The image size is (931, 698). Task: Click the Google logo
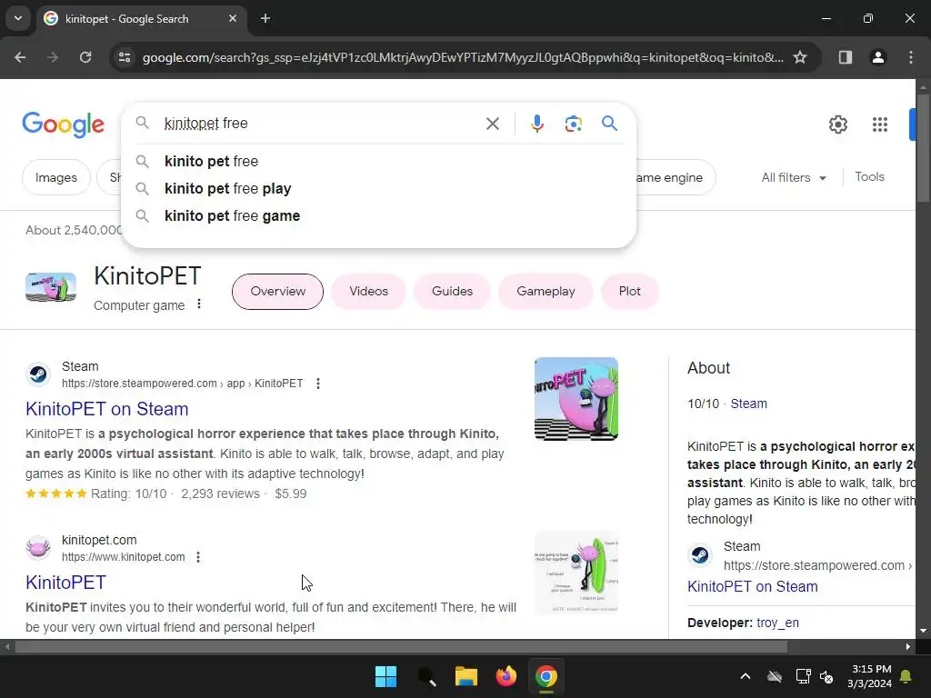tap(63, 124)
